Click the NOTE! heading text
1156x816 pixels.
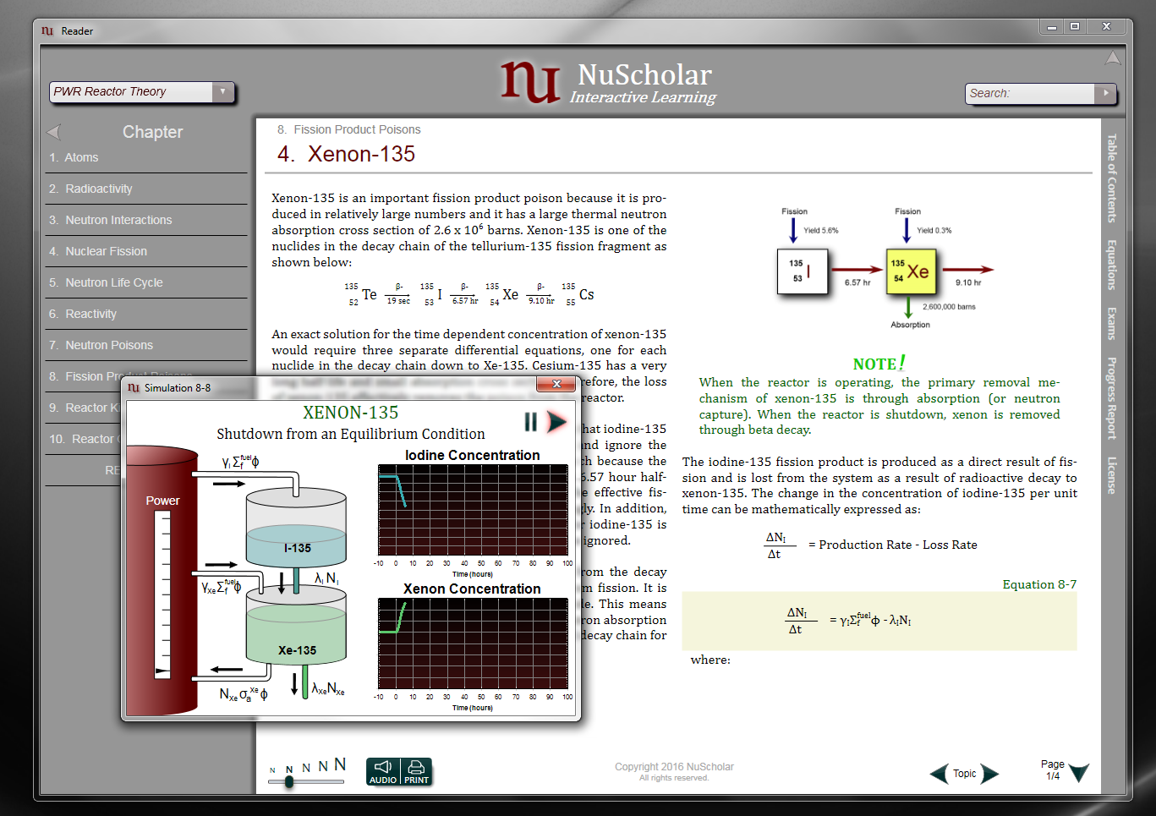pos(879,364)
